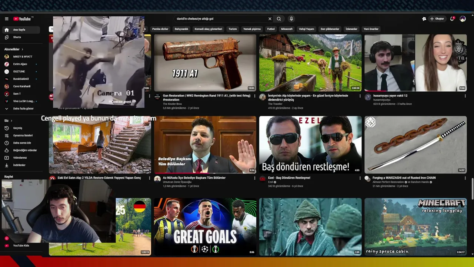Image resolution: width=474 pixels, height=267 pixels.
Task: Click Almost Perfect Restoration channel avatar
Action: (x=368, y=179)
